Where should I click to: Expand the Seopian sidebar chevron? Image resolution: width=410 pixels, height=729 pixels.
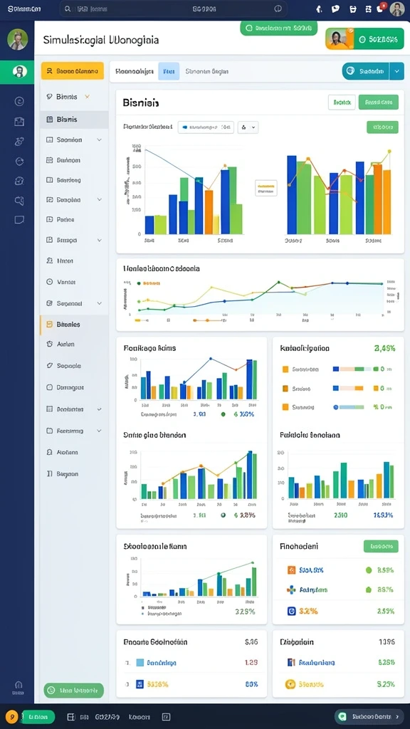tap(99, 199)
